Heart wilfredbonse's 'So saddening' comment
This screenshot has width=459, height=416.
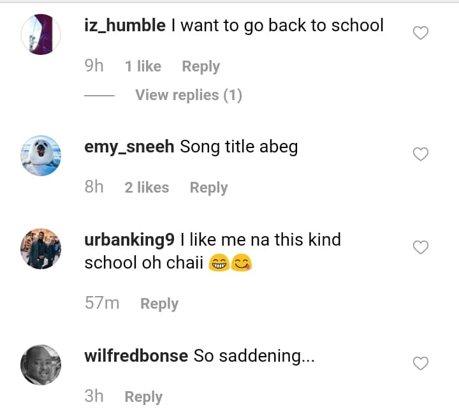pyautogui.click(x=421, y=363)
